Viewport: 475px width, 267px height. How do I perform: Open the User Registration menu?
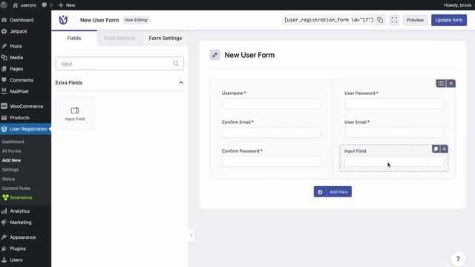pyautogui.click(x=25, y=129)
